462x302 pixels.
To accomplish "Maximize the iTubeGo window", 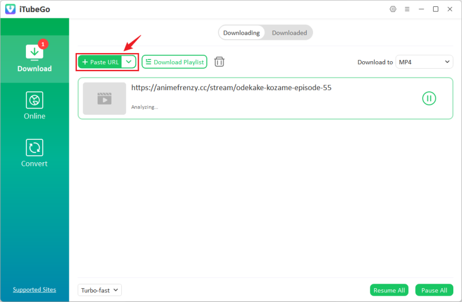I will click(435, 9).
